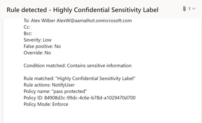Click the NotifyUser rule action text
The width and height of the screenshot is (202, 123).
(x=63, y=85)
